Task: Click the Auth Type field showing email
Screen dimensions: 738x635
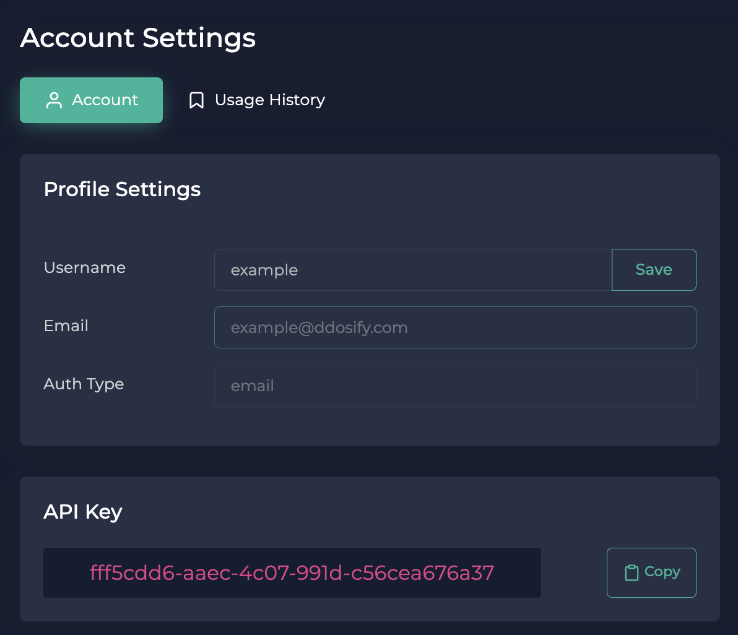Action: pos(455,386)
